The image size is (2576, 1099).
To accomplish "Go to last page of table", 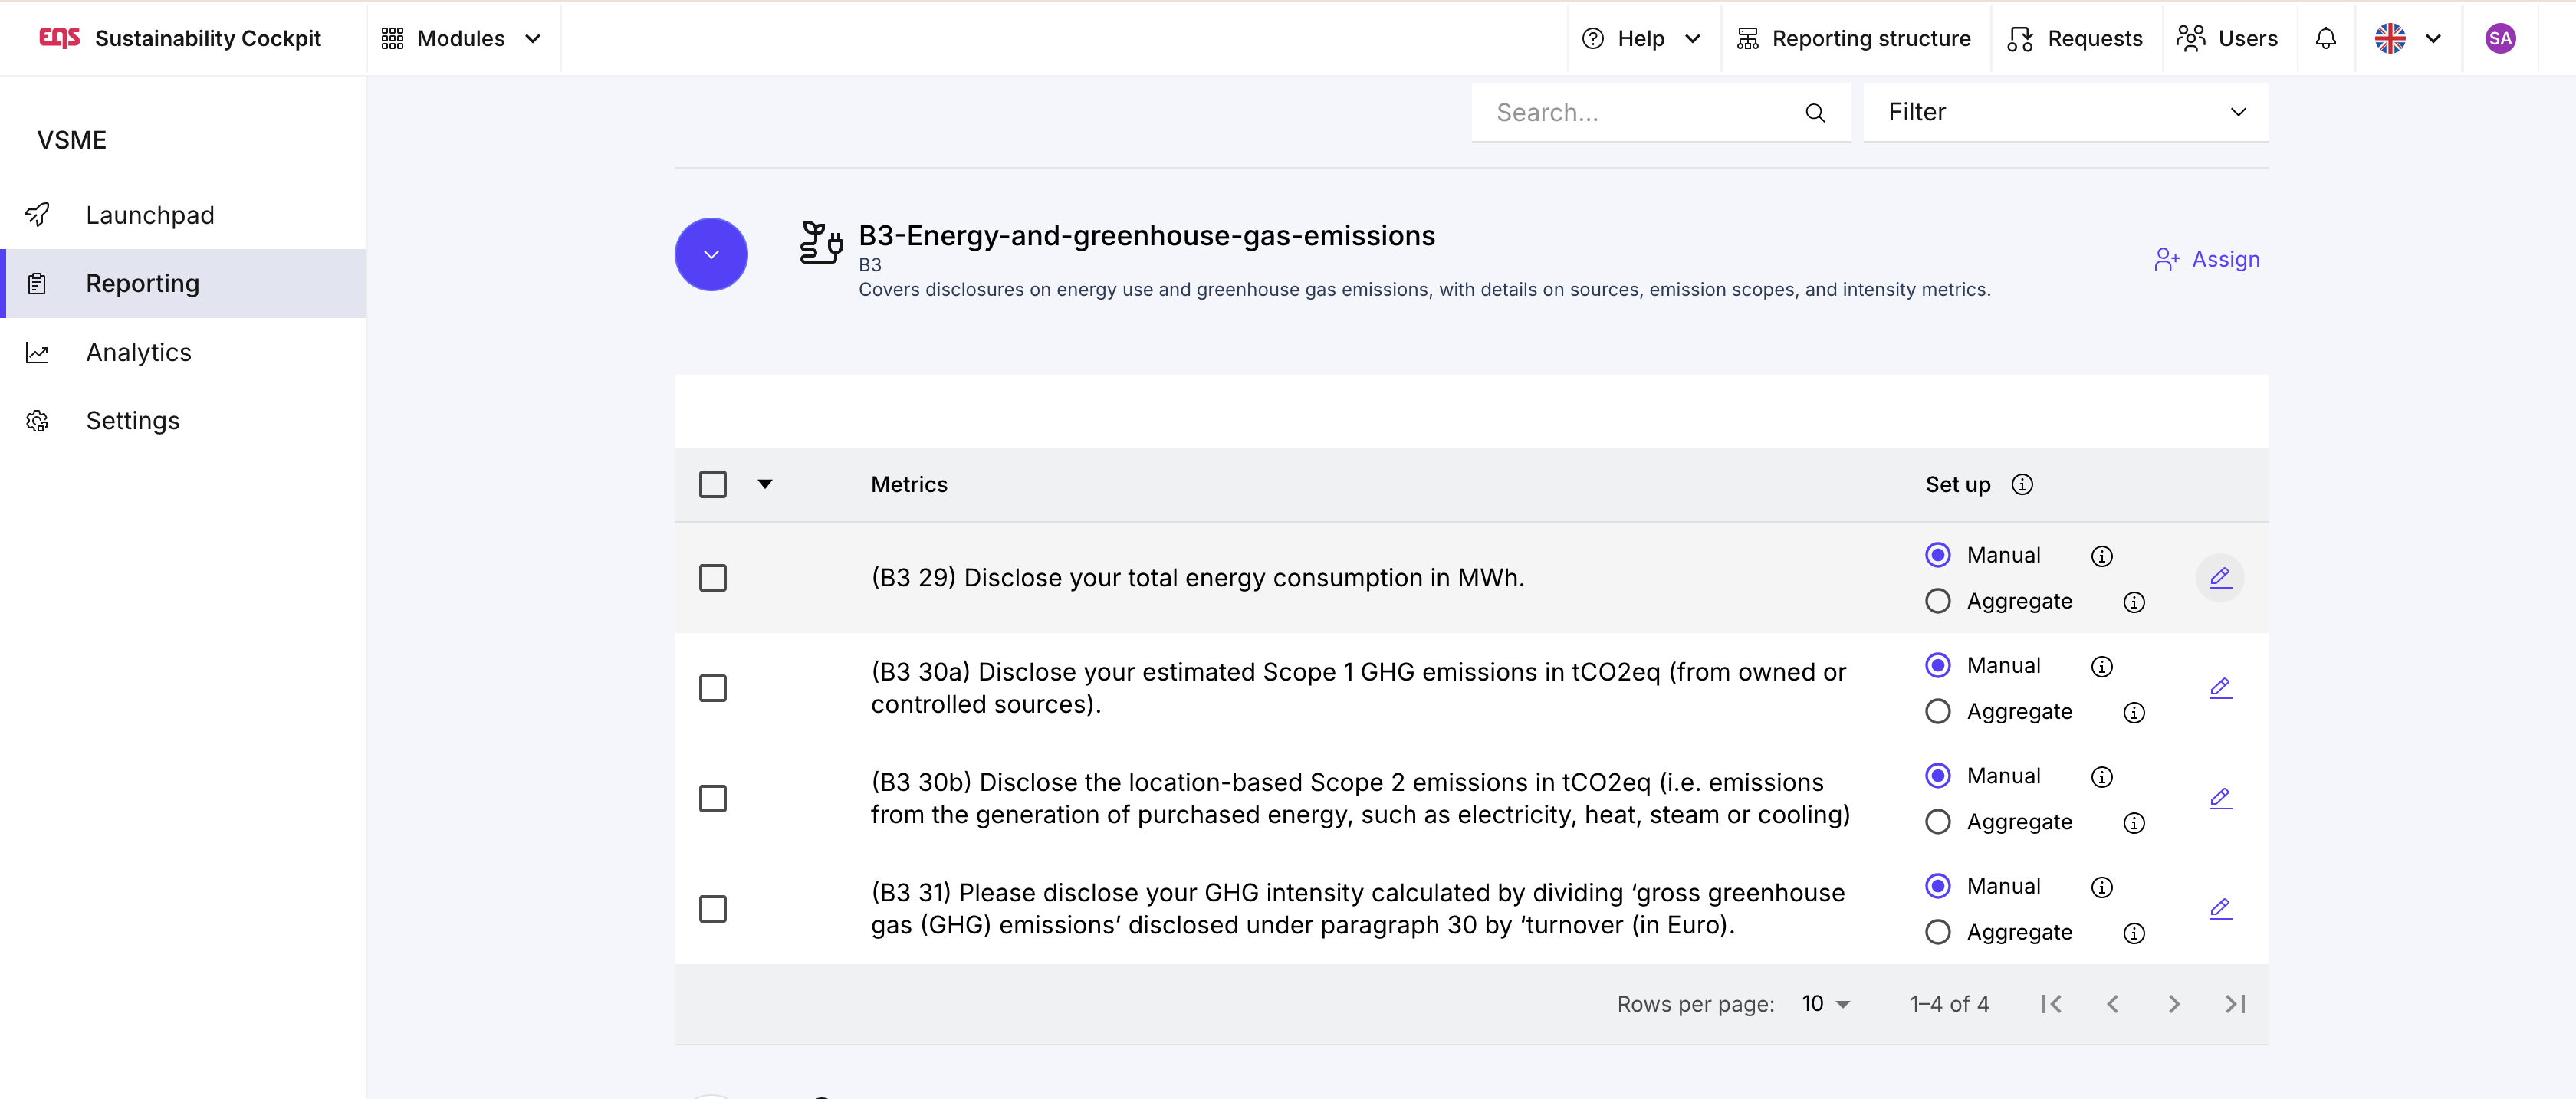I will click(x=2235, y=1004).
